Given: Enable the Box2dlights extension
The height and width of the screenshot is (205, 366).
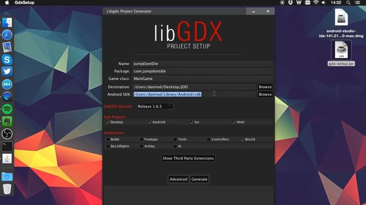Looking at the screenshot, I should coord(108,146).
